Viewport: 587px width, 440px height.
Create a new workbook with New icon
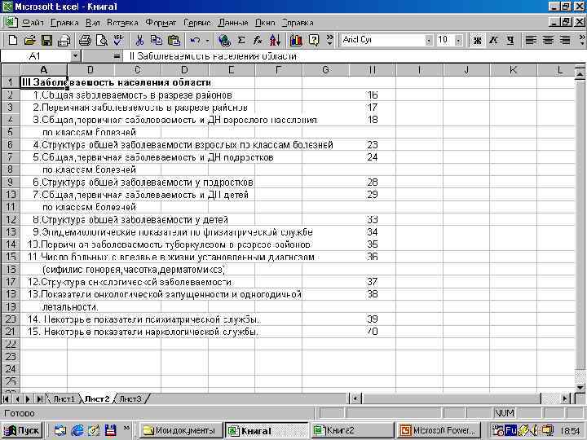coord(13,40)
